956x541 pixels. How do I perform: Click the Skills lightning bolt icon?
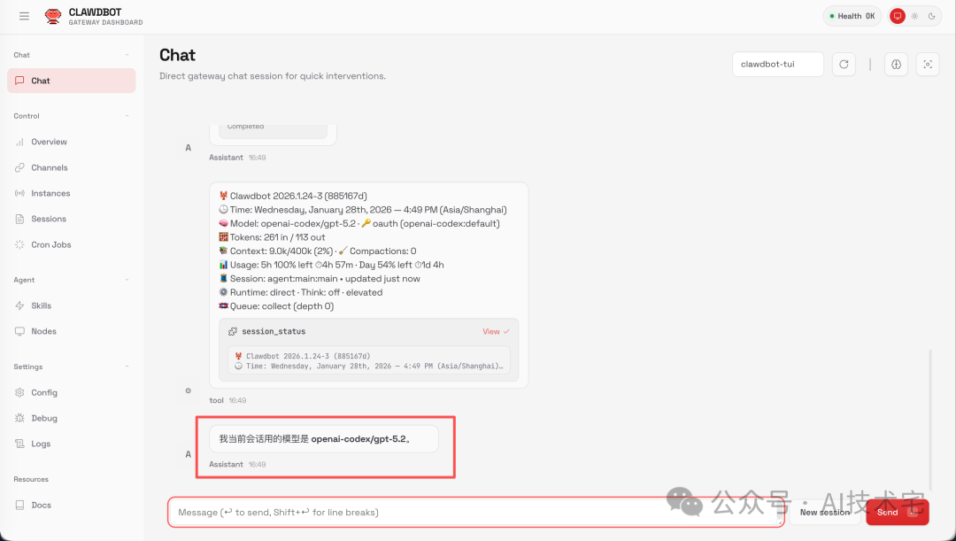[19, 305]
